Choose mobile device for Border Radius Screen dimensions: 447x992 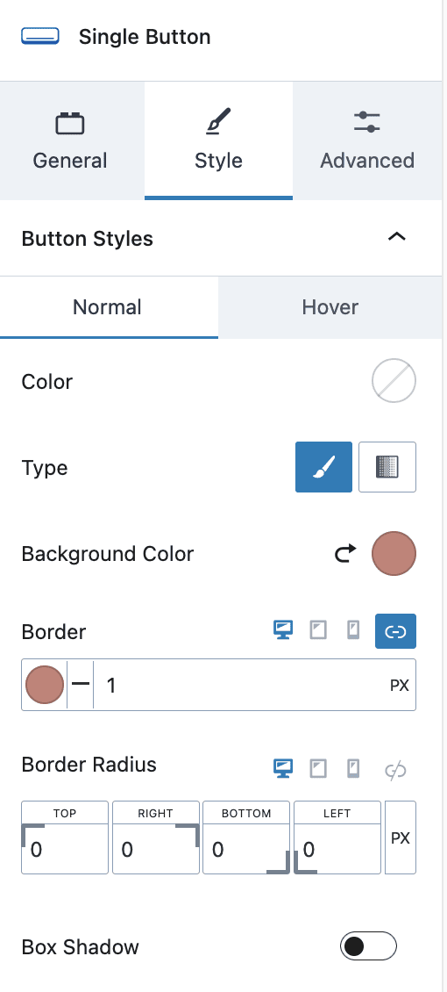pos(353,769)
